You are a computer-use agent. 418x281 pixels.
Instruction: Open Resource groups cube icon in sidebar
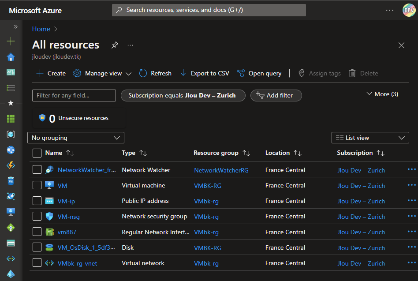11,134
